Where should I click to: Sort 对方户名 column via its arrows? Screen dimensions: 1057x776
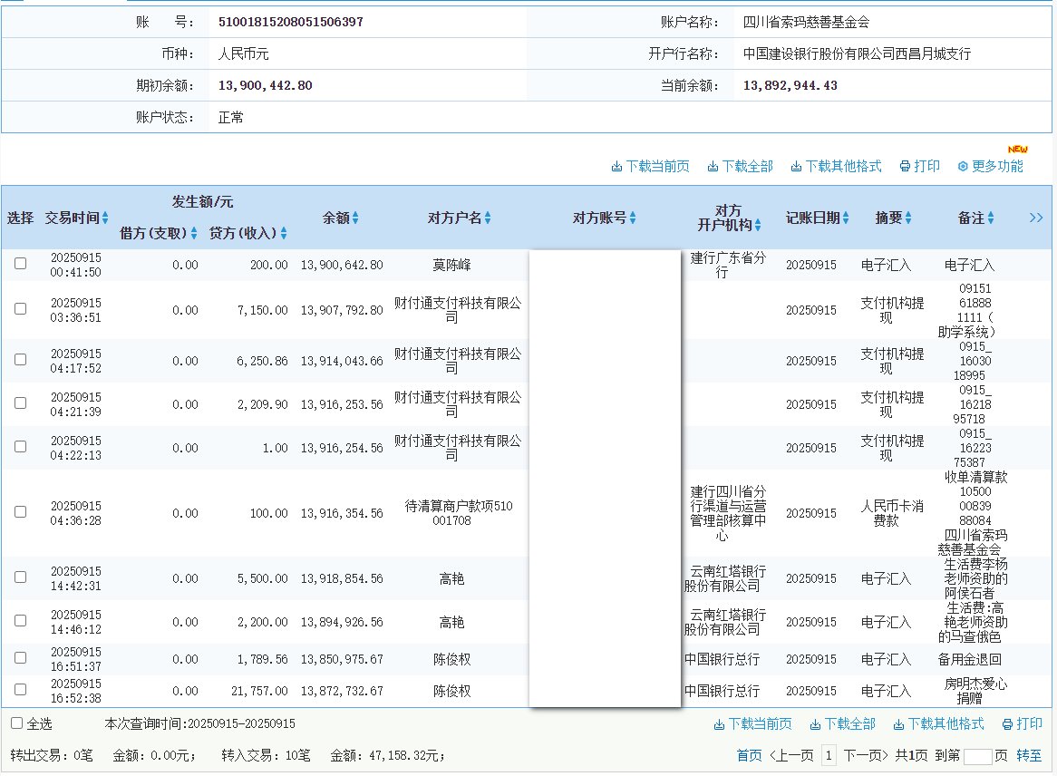coord(488,218)
